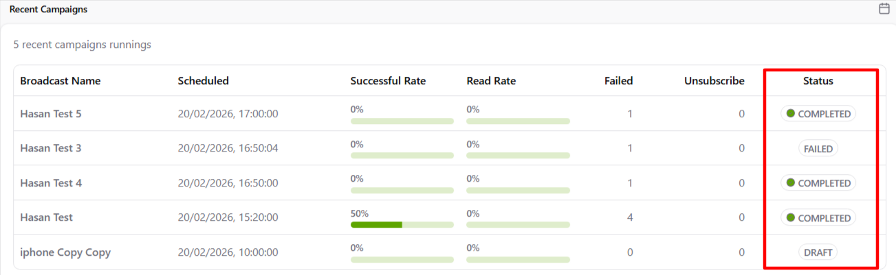896x275 pixels.
Task: Click the failed count 4 for Hasan Test
Action: pos(630,217)
